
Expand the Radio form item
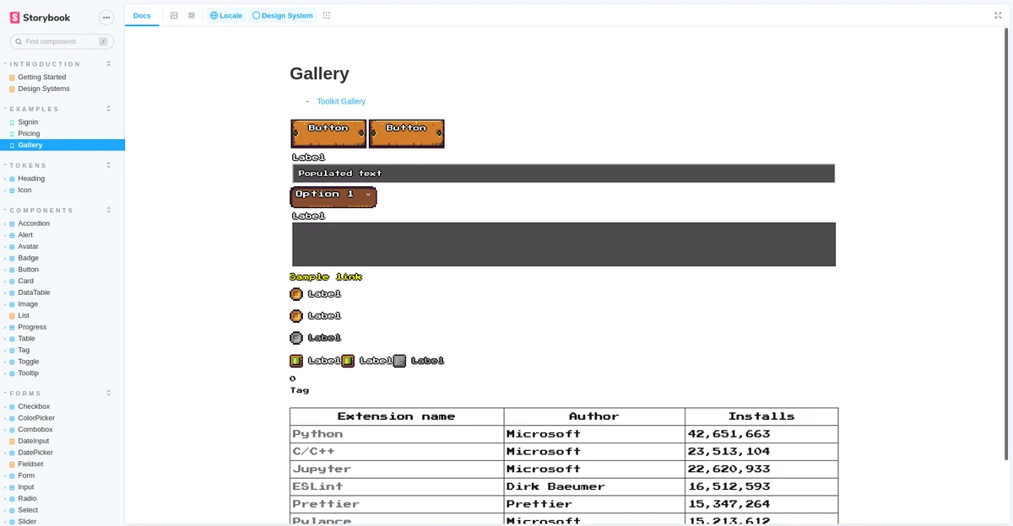(27, 498)
